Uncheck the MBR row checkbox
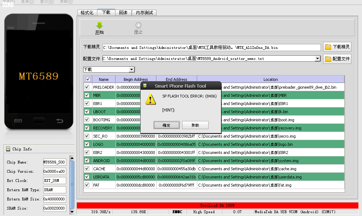362x216 pixels. coord(87,95)
